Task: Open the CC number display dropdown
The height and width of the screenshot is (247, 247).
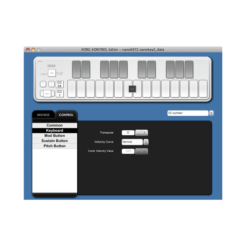Action: point(188,113)
